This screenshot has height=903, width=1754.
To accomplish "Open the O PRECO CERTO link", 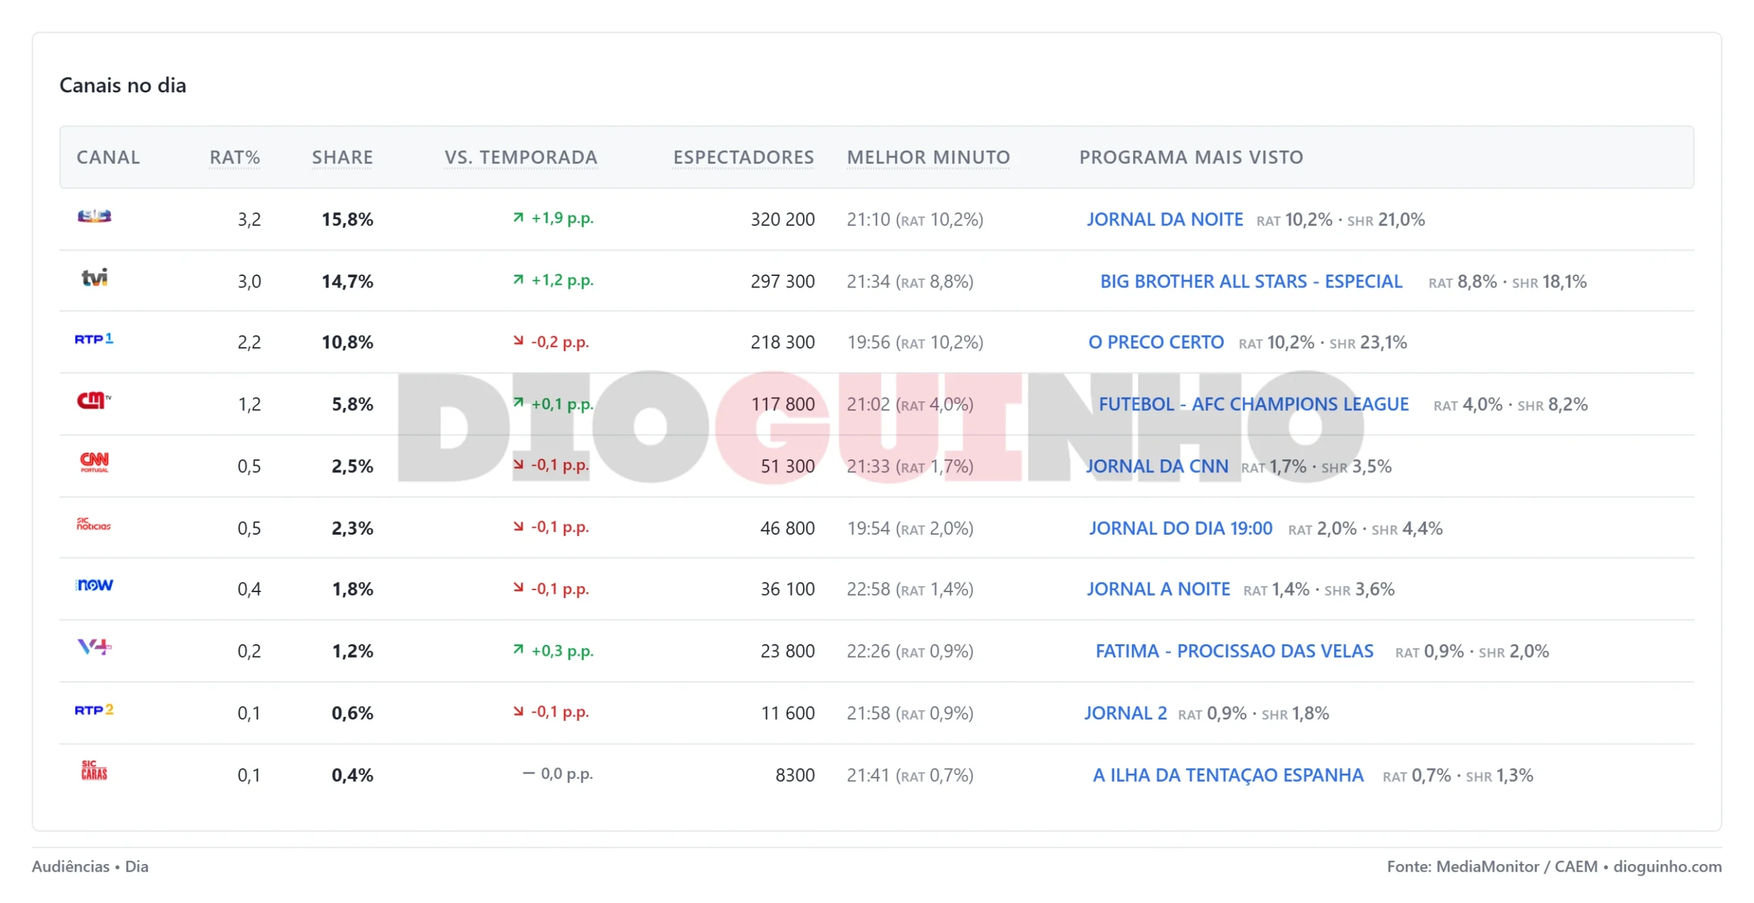I will pos(1155,342).
